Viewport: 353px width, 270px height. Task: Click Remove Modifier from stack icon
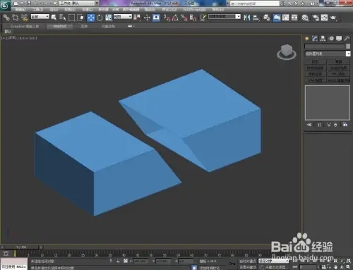coord(335,125)
